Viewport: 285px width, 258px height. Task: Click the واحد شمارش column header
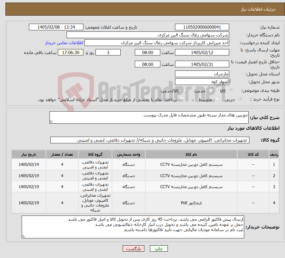tap(128, 154)
